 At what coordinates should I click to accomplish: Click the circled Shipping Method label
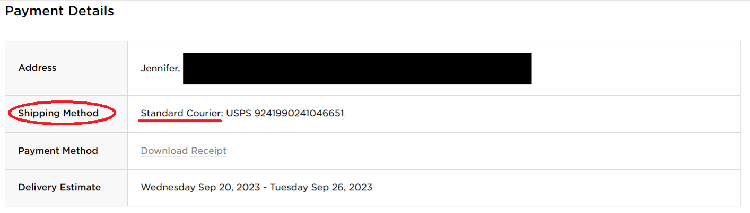pyautogui.click(x=58, y=113)
